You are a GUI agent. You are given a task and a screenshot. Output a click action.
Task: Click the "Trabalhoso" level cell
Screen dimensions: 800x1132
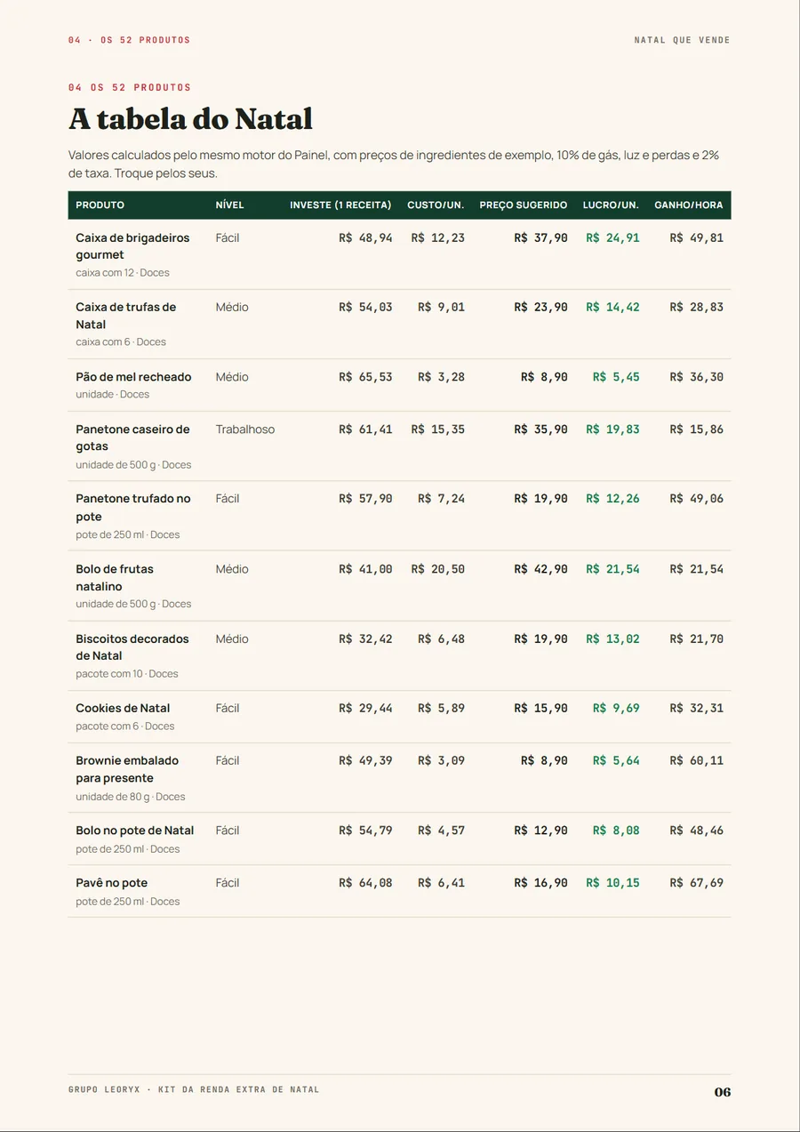(x=245, y=430)
